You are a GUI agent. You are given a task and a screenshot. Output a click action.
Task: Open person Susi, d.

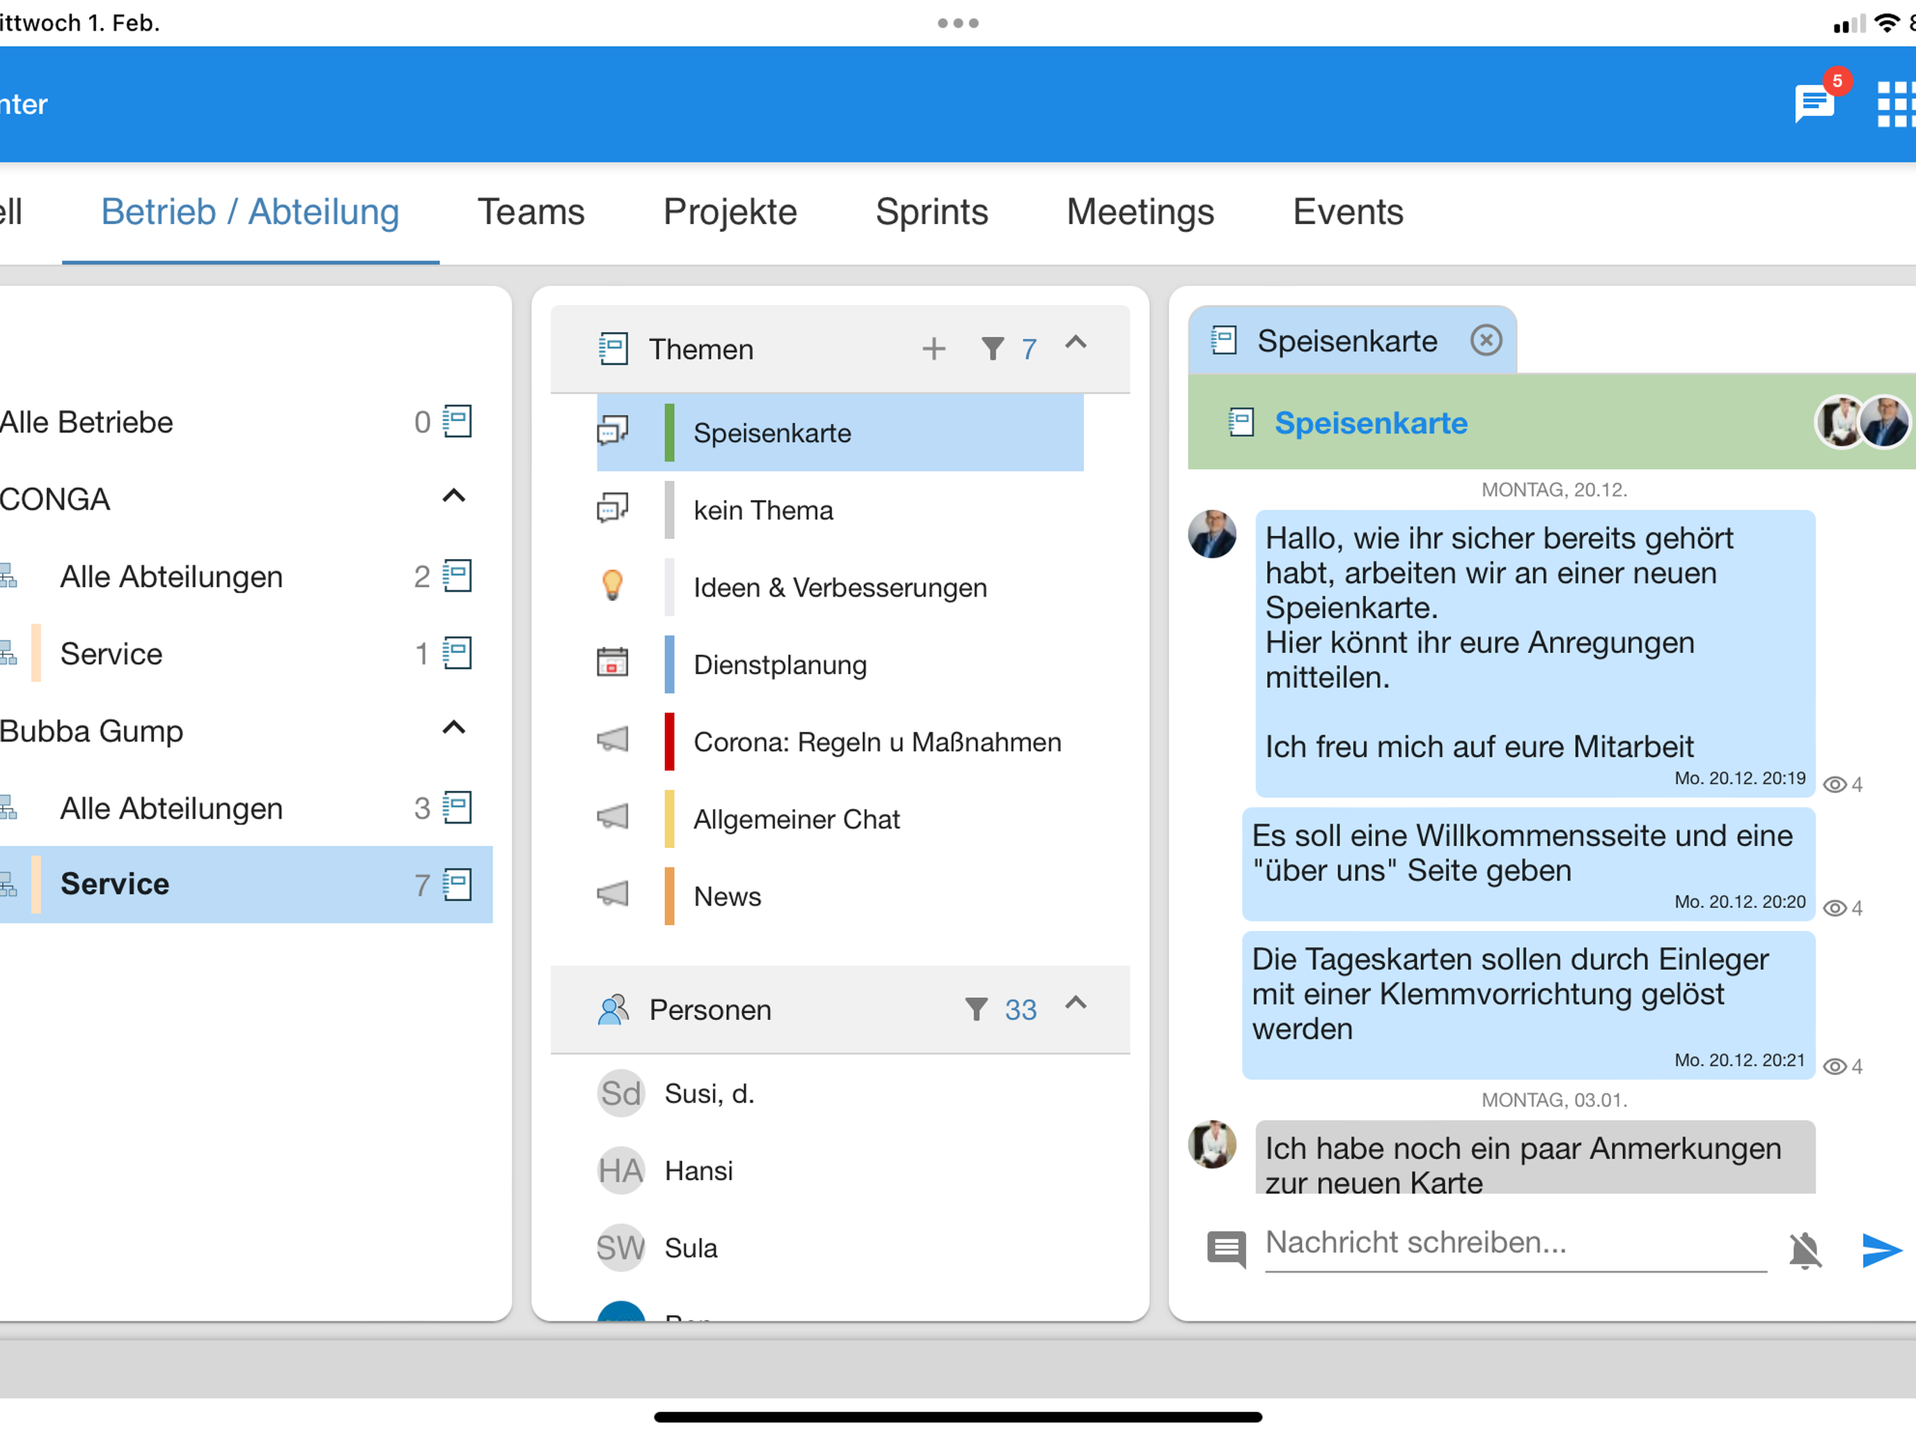[x=840, y=1093]
